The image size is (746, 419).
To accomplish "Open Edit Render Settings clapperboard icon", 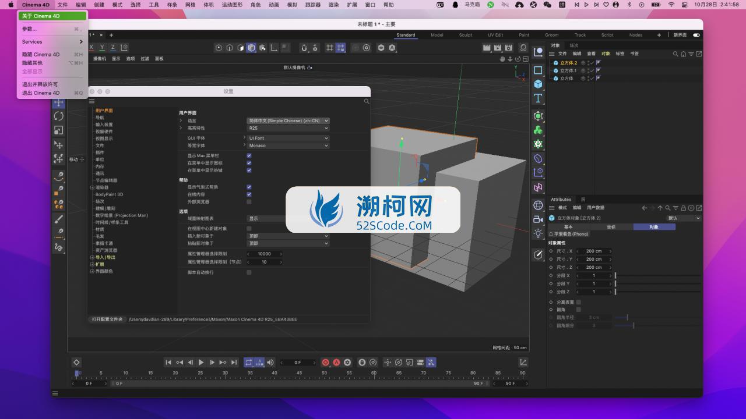I will click(x=509, y=48).
